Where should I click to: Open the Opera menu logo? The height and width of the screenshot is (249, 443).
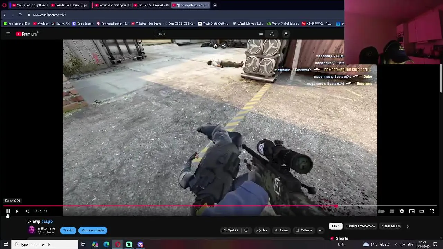(x=4, y=5)
